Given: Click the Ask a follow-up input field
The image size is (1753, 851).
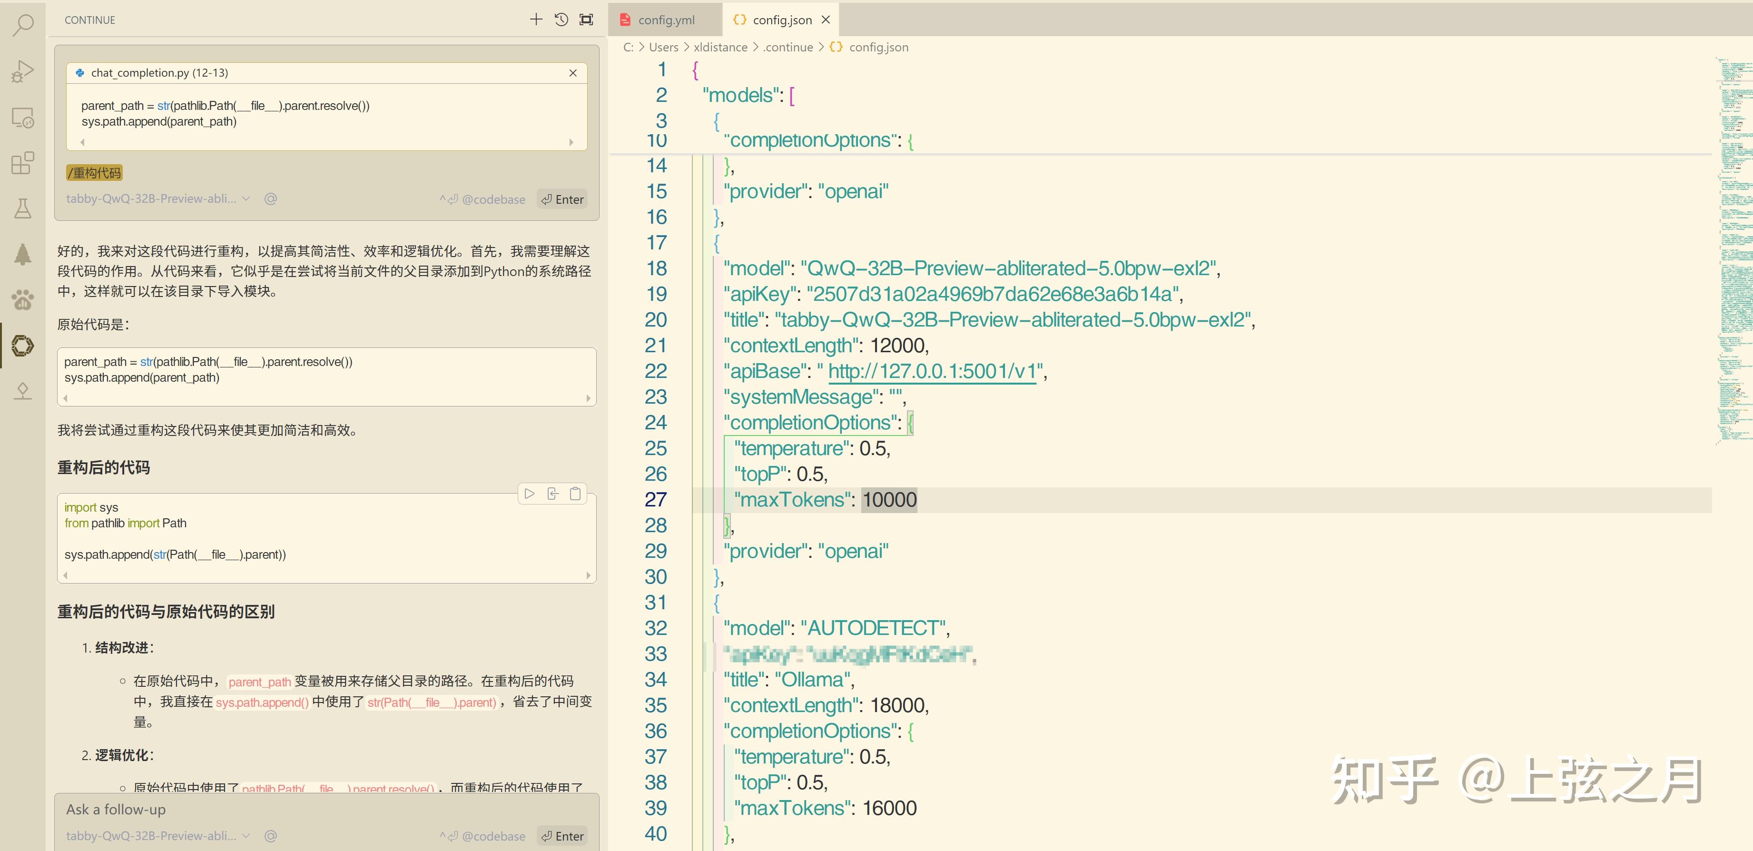Looking at the screenshot, I should point(272,810).
